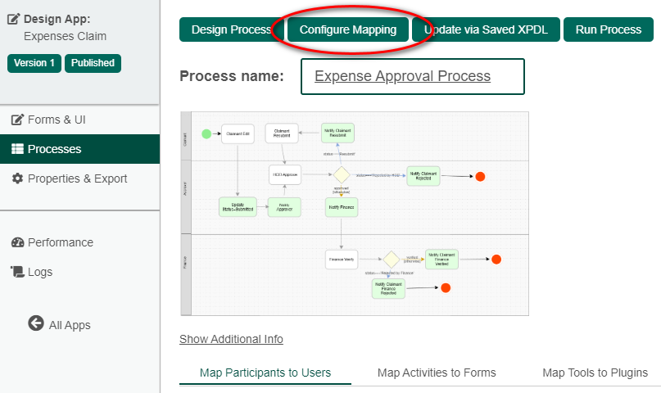Start the process with Run Process
This screenshot has width=661, height=393.
point(608,29)
